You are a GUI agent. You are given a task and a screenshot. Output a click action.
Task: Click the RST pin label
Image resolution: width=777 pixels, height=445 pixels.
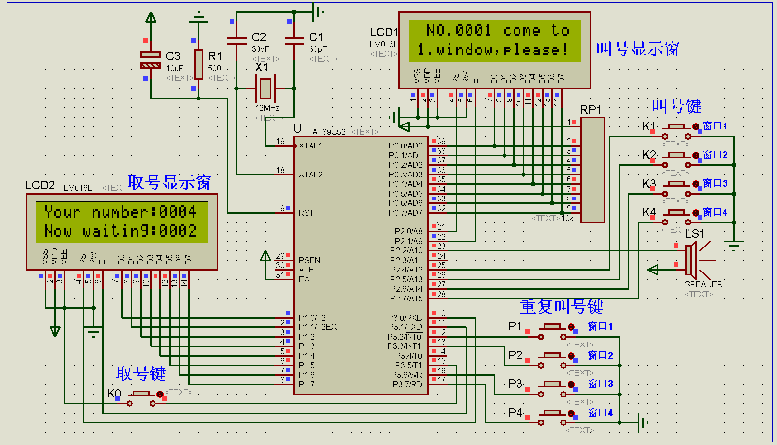(x=306, y=213)
